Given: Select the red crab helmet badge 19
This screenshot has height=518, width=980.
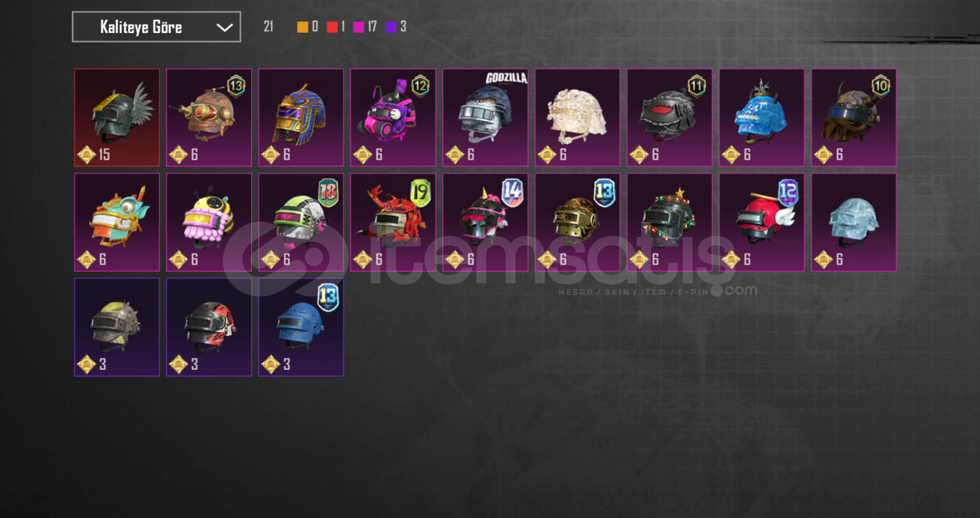Looking at the screenshot, I should 393,223.
